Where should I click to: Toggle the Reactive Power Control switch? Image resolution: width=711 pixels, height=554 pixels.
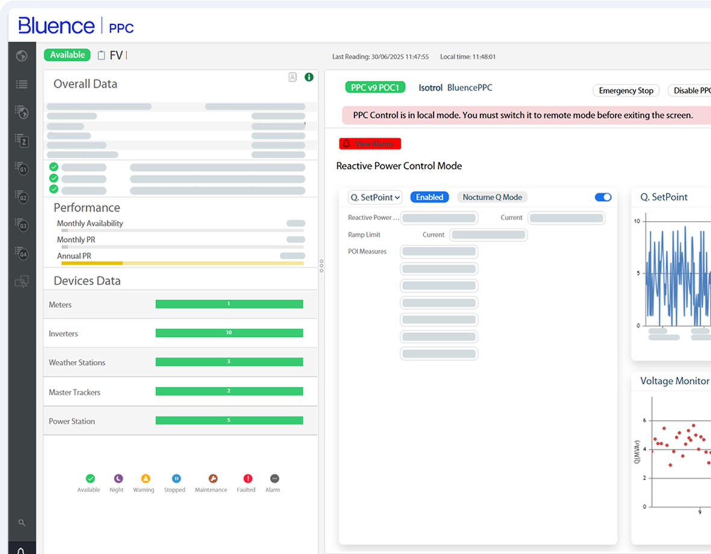tap(603, 197)
